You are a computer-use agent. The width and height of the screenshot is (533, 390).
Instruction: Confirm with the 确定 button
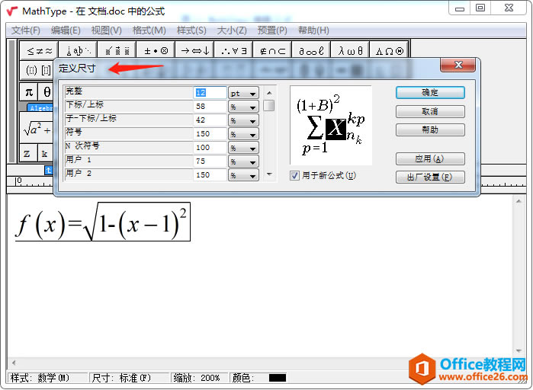(x=430, y=92)
